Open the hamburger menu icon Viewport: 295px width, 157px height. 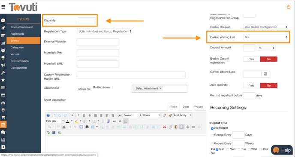3,7
